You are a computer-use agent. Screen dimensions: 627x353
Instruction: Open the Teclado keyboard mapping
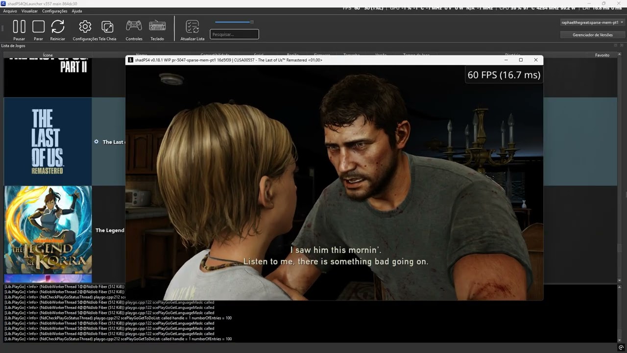(x=157, y=26)
